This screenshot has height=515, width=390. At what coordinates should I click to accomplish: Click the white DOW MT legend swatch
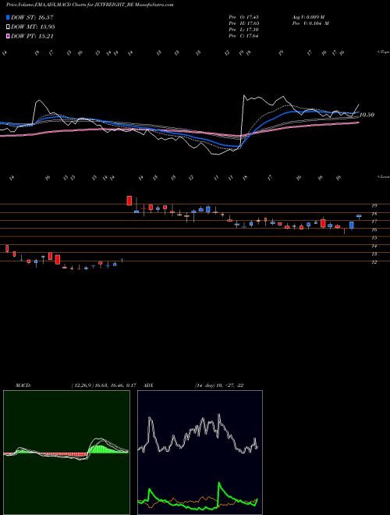click(x=8, y=27)
